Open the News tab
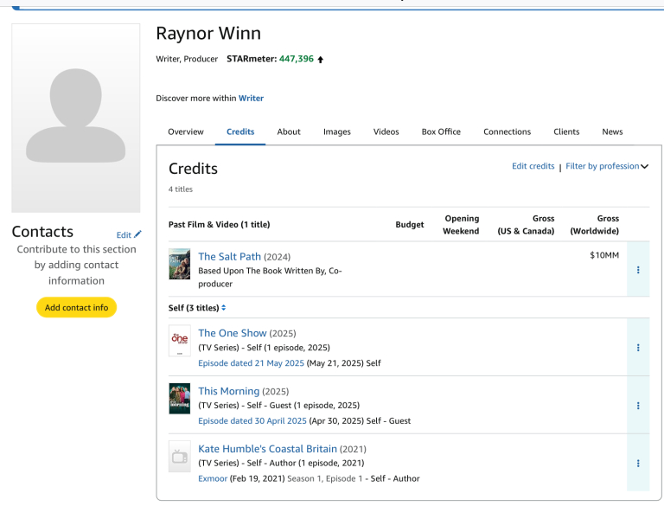Image resolution: width=664 pixels, height=519 pixels. (612, 131)
